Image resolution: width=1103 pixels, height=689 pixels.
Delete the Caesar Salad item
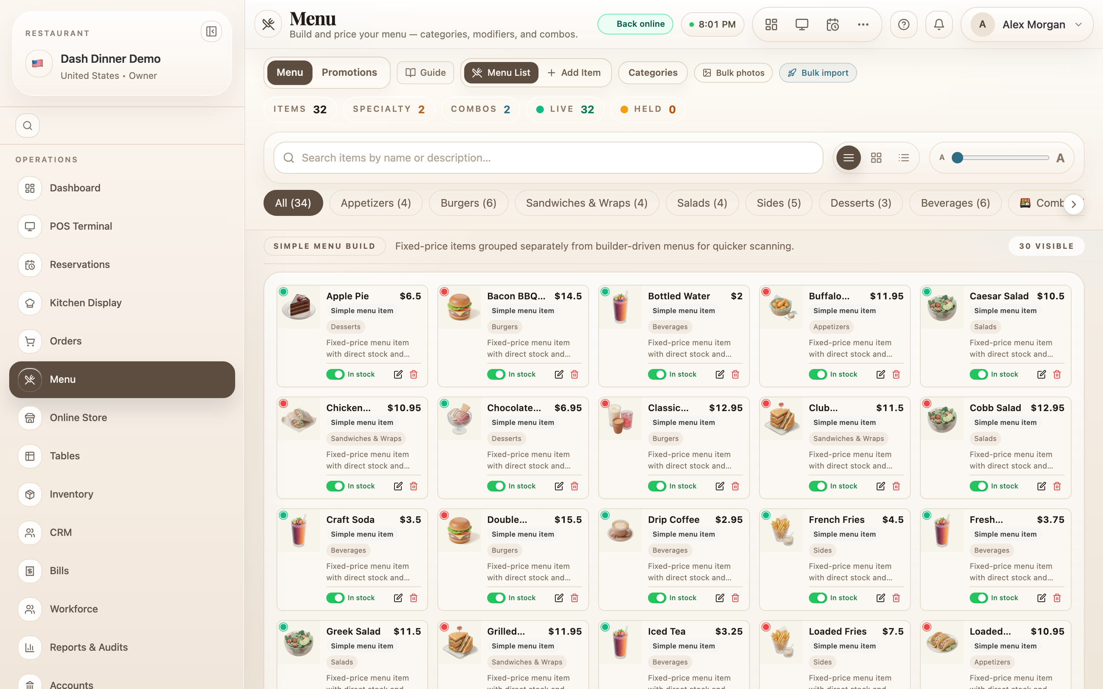click(1057, 374)
